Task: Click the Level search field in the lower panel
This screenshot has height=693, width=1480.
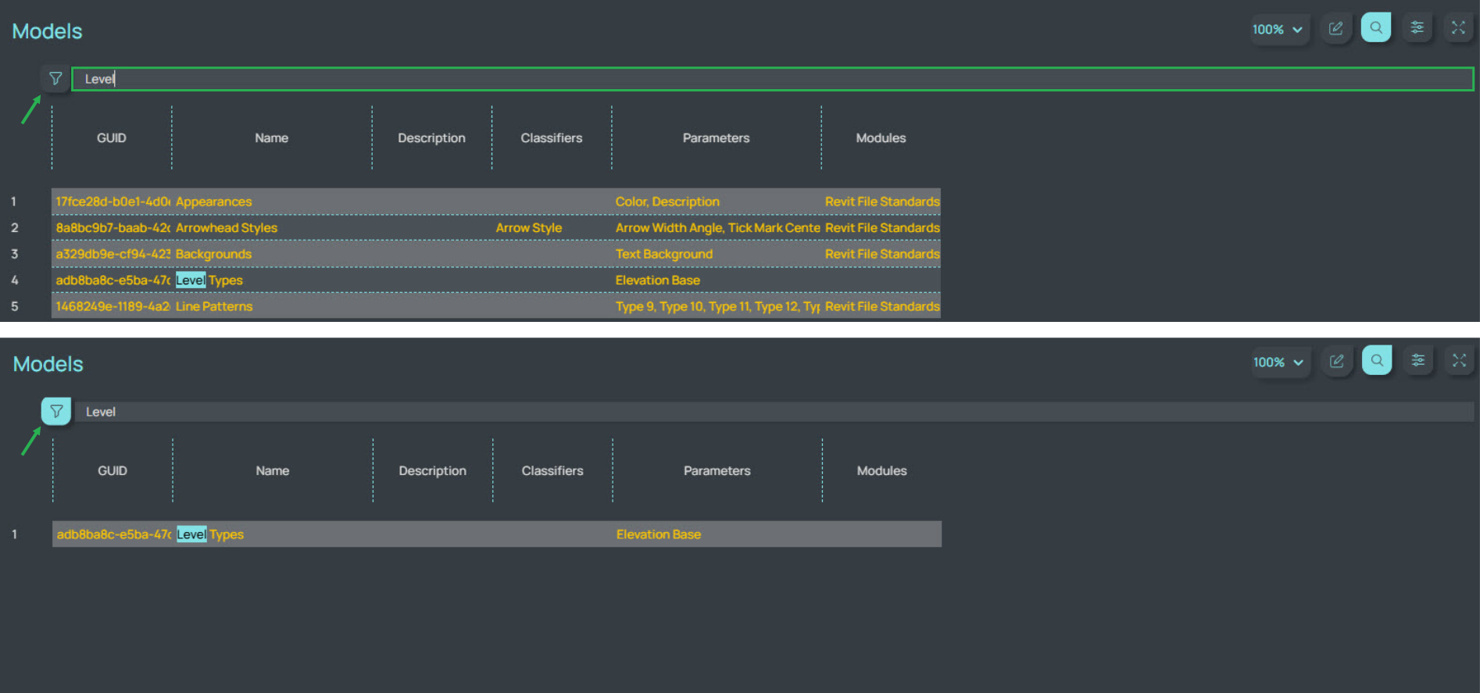Action: pyautogui.click(x=772, y=412)
